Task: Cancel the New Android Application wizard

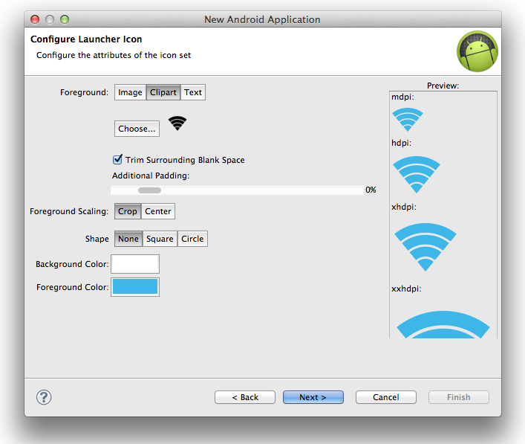Action: 386,397
